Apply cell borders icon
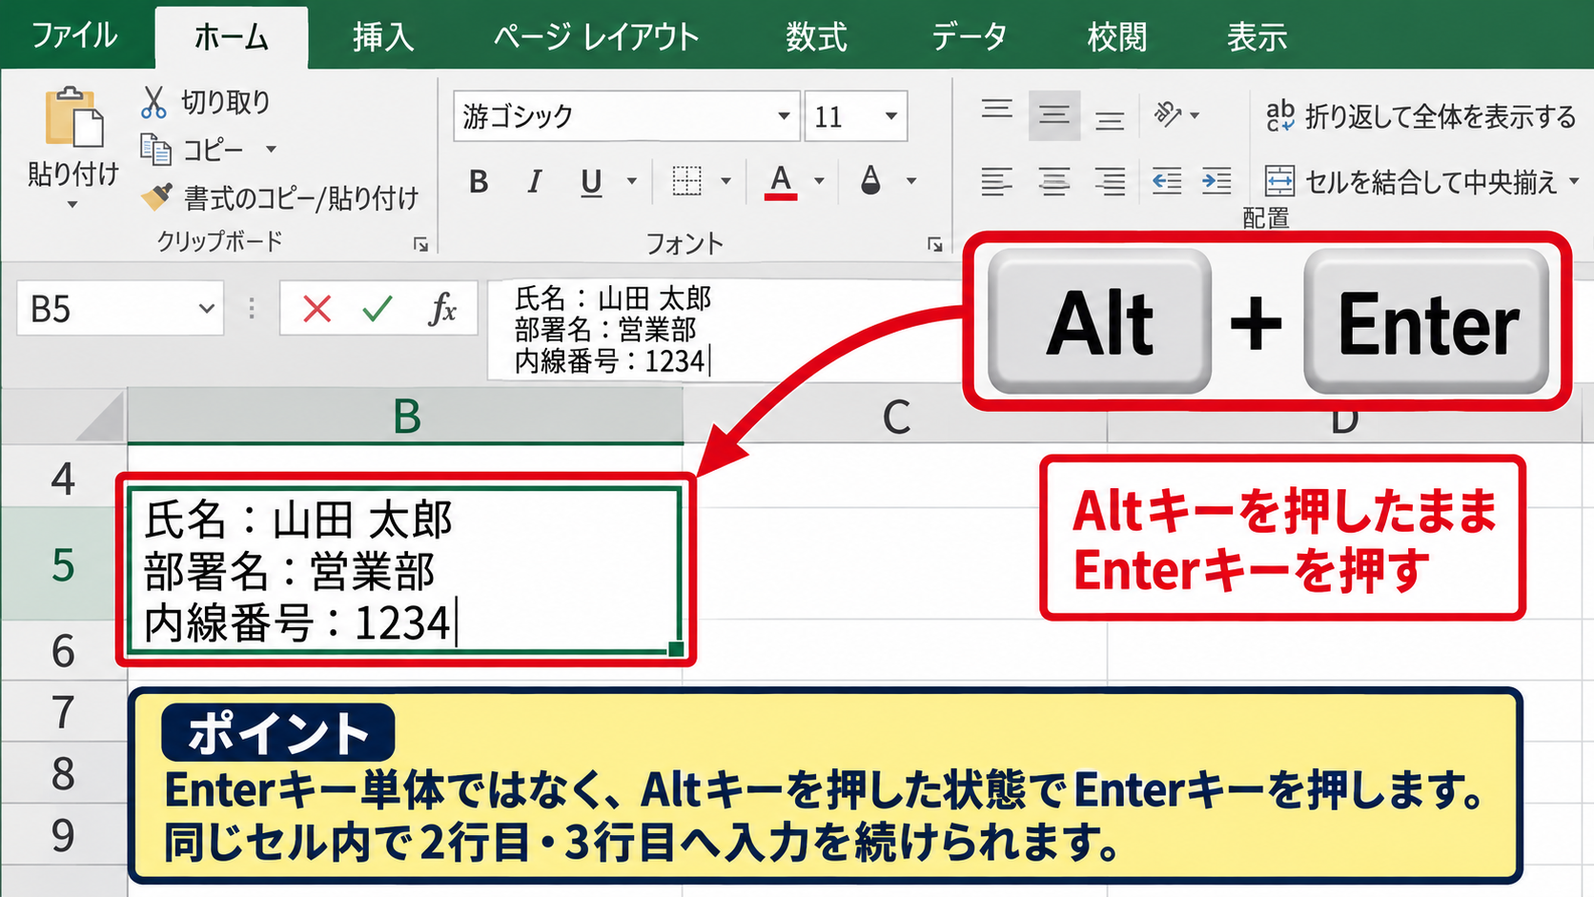1594x897 pixels. point(686,180)
